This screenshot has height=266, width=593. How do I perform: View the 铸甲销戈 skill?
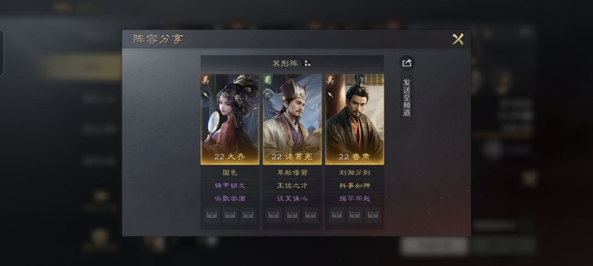click(230, 186)
